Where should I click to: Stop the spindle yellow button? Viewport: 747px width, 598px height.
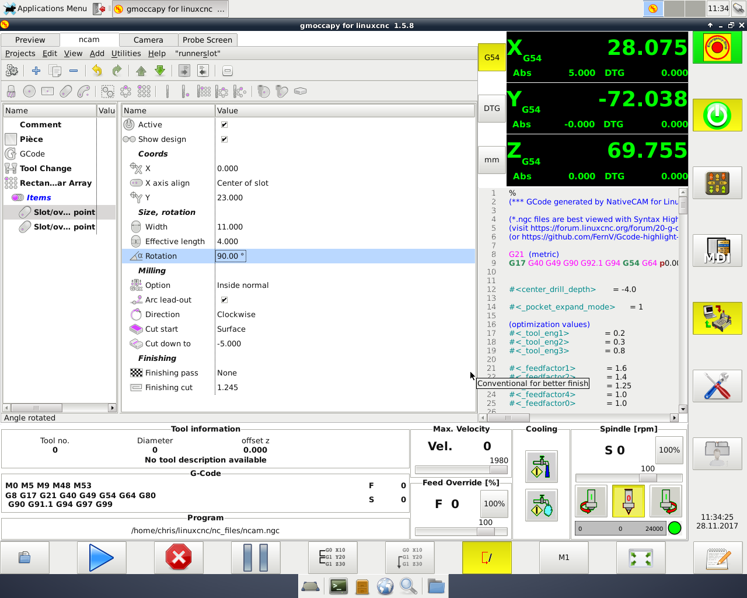click(x=629, y=501)
